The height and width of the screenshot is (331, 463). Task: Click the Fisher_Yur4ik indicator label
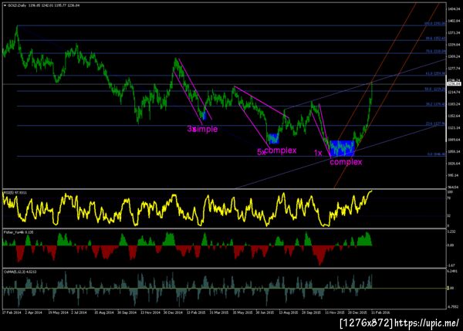tap(19, 232)
